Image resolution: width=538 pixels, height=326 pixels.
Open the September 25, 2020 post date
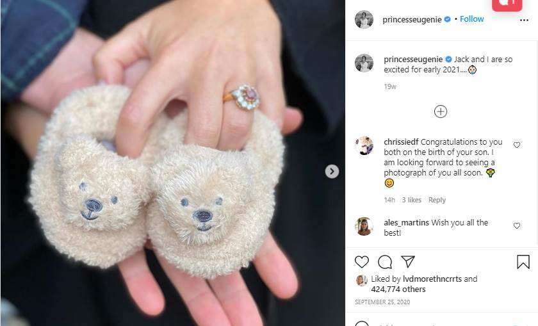coord(382,302)
